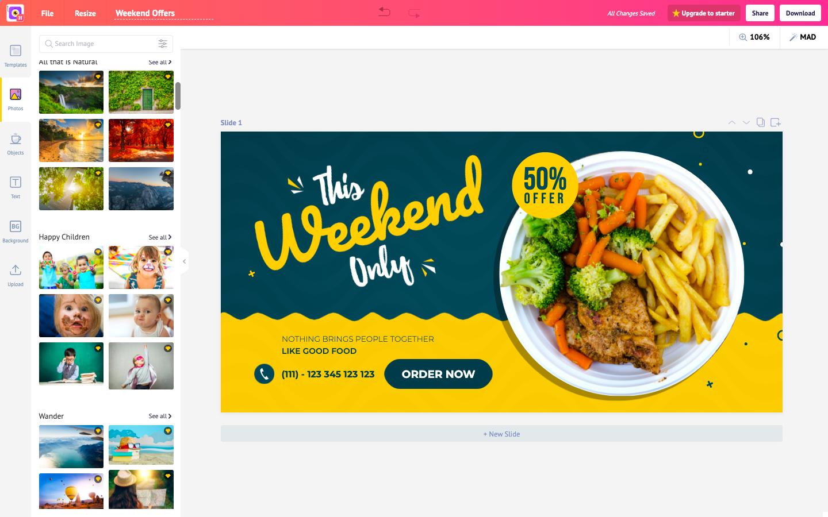The height and width of the screenshot is (517, 828).
Task: Open the File menu
Action: pos(48,13)
